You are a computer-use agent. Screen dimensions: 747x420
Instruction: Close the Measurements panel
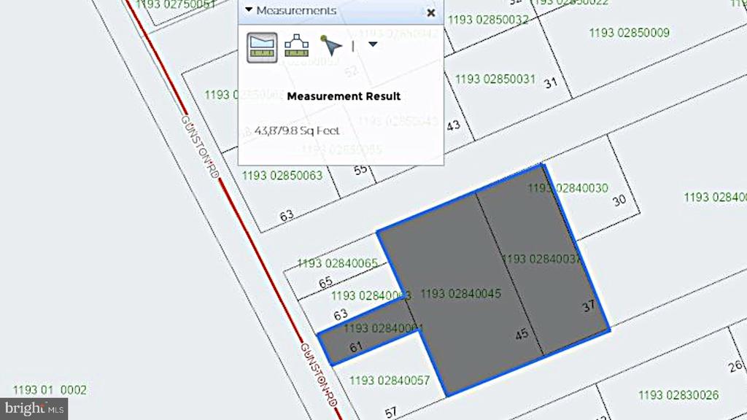point(431,13)
